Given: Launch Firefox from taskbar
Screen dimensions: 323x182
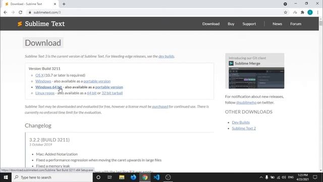Looking at the screenshot, I should [133, 177].
